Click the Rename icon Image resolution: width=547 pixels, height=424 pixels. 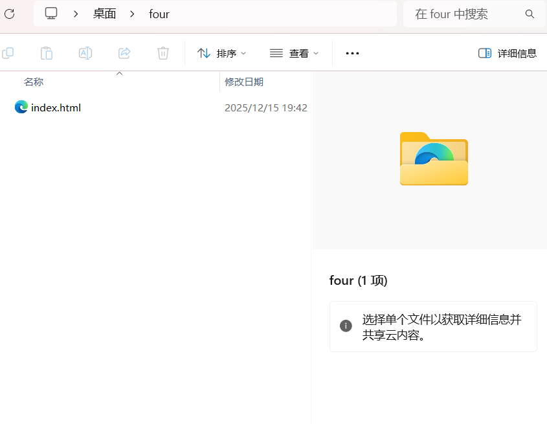pos(85,53)
